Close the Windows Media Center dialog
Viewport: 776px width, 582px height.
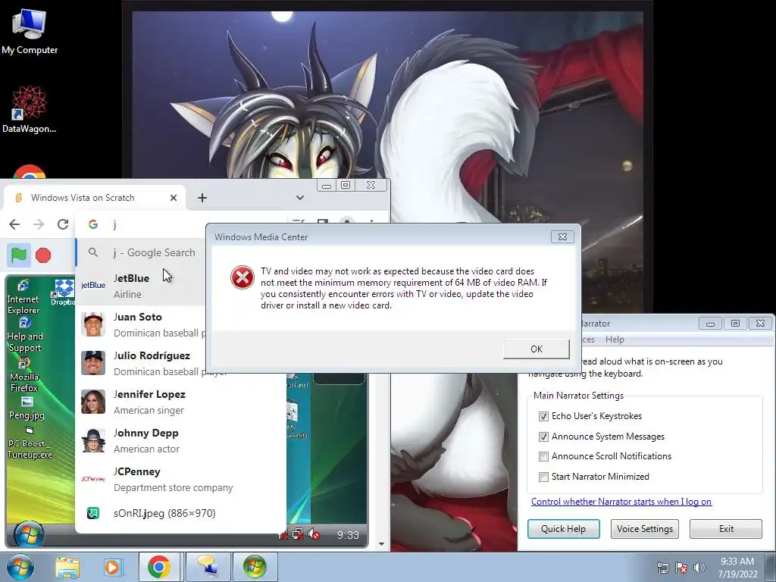(563, 236)
